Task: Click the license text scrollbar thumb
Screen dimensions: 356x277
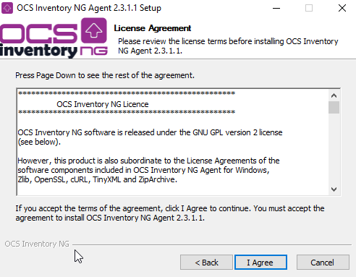Action: (x=334, y=108)
